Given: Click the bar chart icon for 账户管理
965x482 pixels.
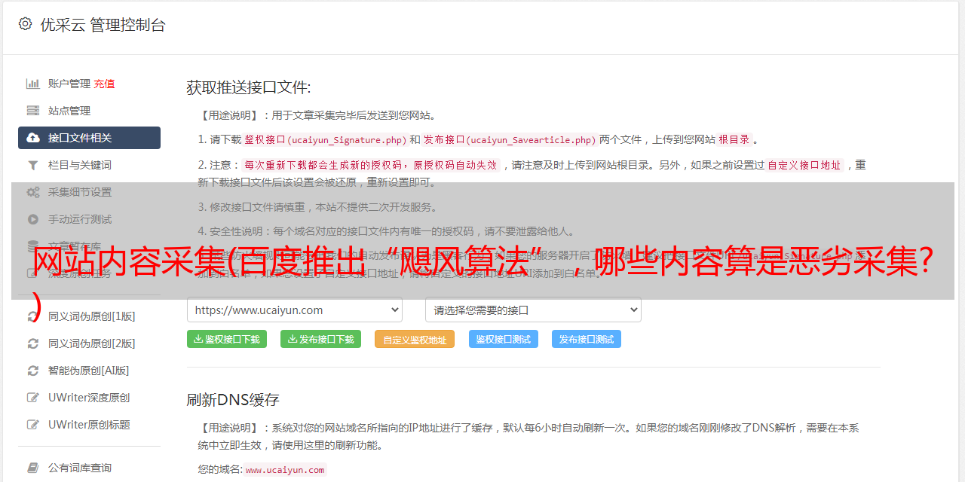Looking at the screenshot, I should (x=33, y=84).
